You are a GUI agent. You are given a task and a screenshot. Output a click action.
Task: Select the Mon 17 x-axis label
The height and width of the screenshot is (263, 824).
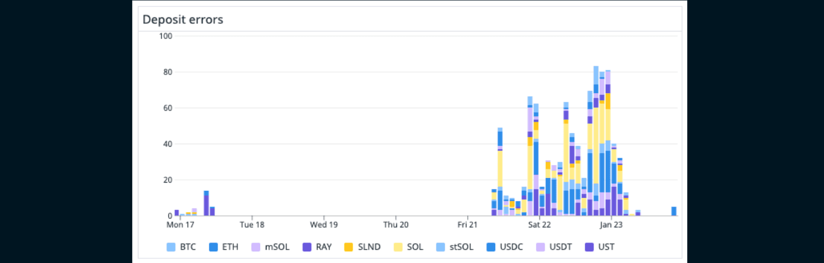pos(180,225)
